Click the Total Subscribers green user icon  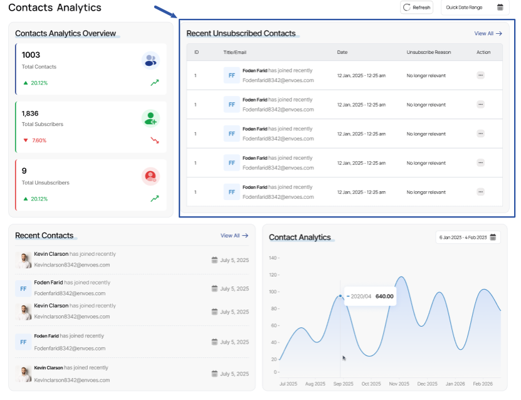coord(150,118)
